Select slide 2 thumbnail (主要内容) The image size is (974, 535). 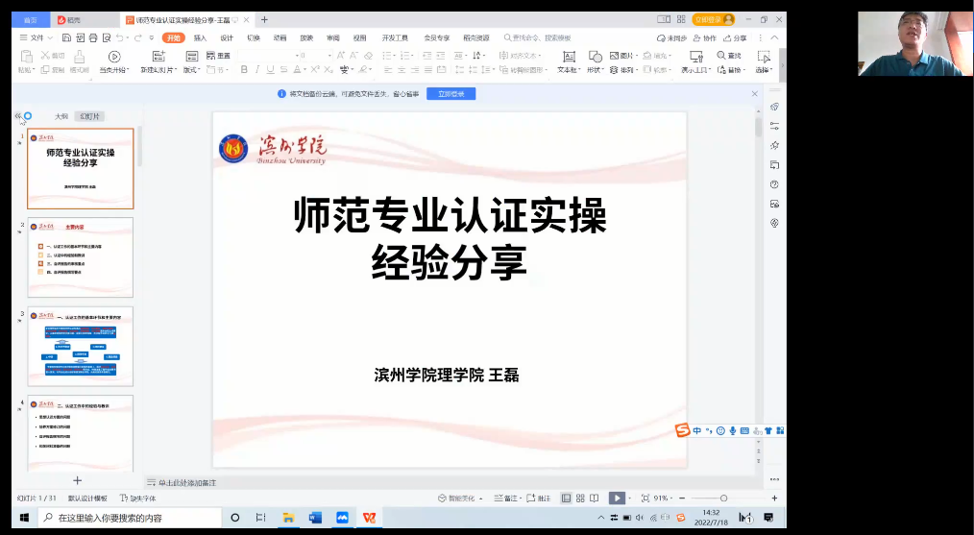80,257
